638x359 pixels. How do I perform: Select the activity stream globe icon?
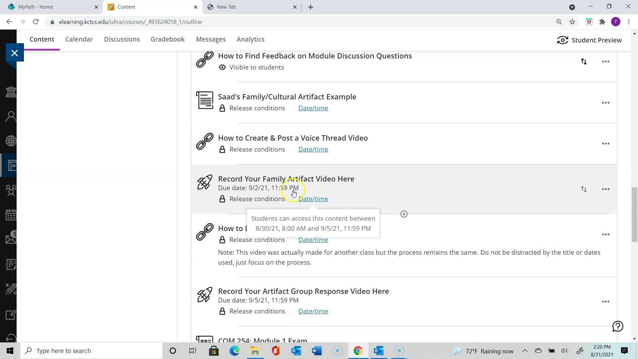click(10, 141)
